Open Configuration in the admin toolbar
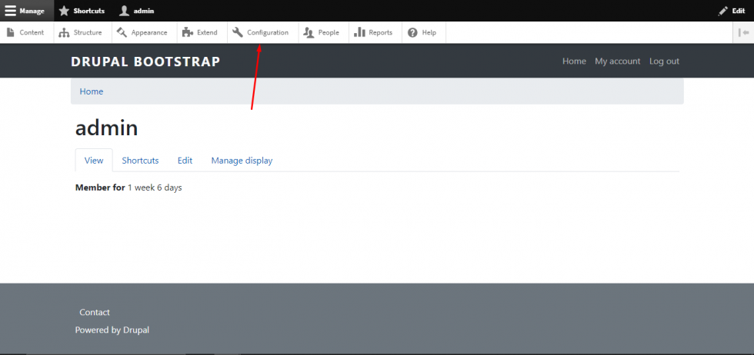The height and width of the screenshot is (355, 754). [x=261, y=32]
